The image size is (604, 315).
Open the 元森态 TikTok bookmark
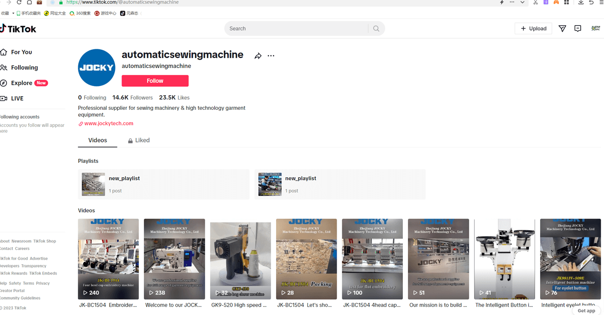click(129, 13)
